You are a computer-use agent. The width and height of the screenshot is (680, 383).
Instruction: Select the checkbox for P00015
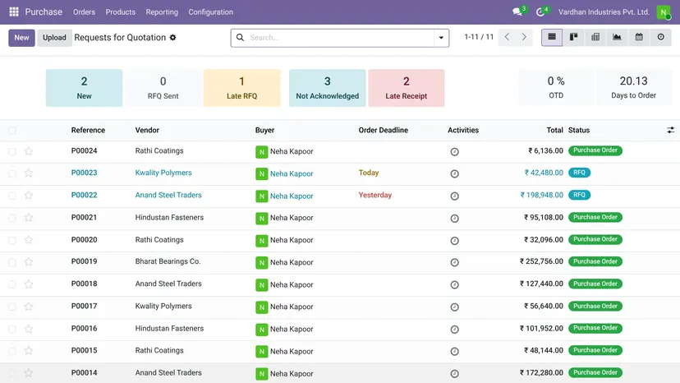(x=12, y=351)
